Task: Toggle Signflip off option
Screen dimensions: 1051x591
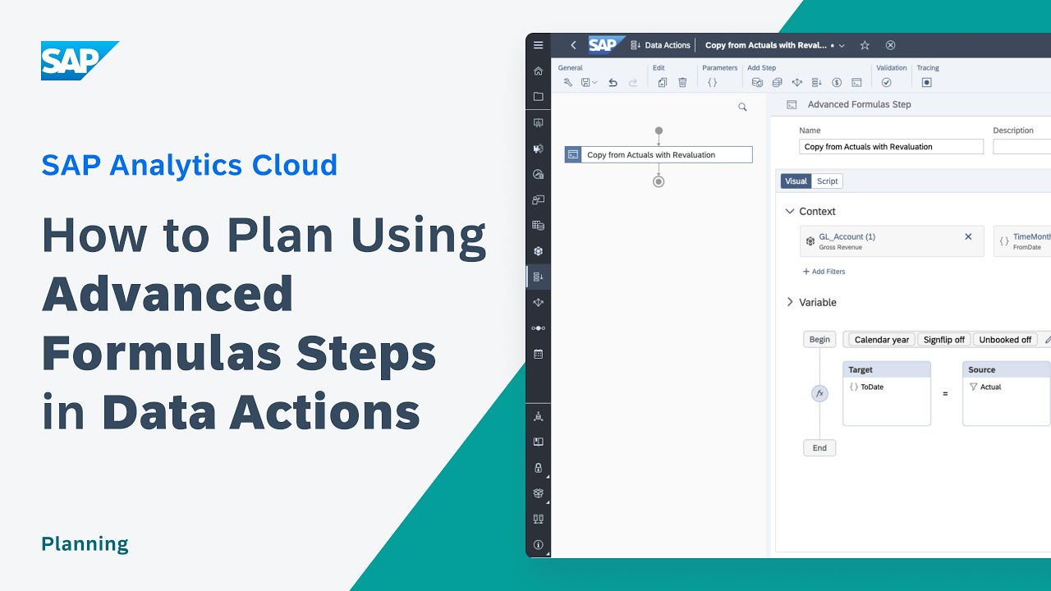Action: [944, 340]
